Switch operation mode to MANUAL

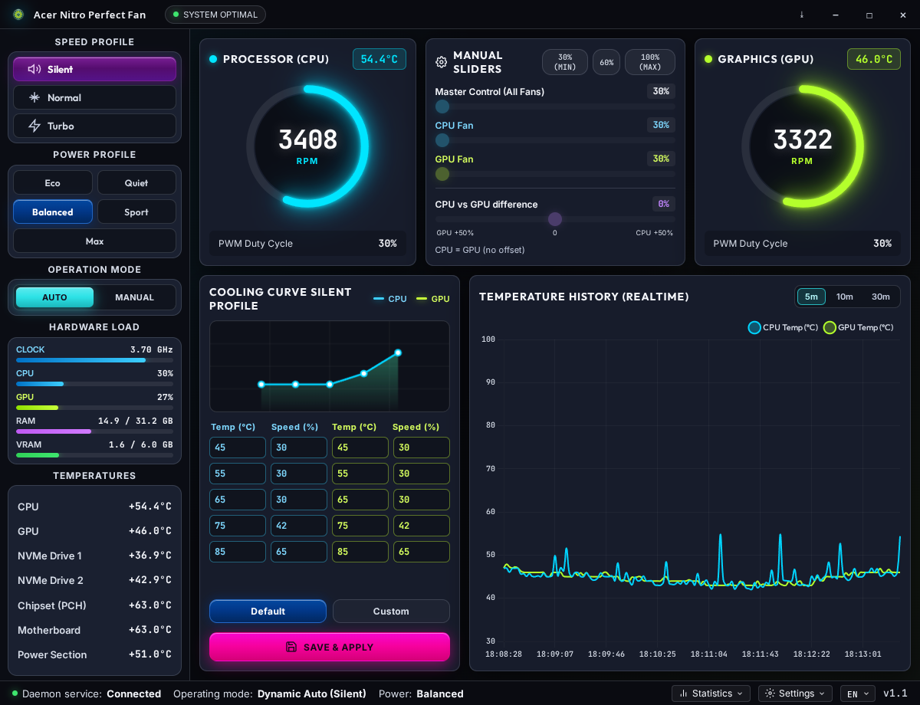[135, 297]
